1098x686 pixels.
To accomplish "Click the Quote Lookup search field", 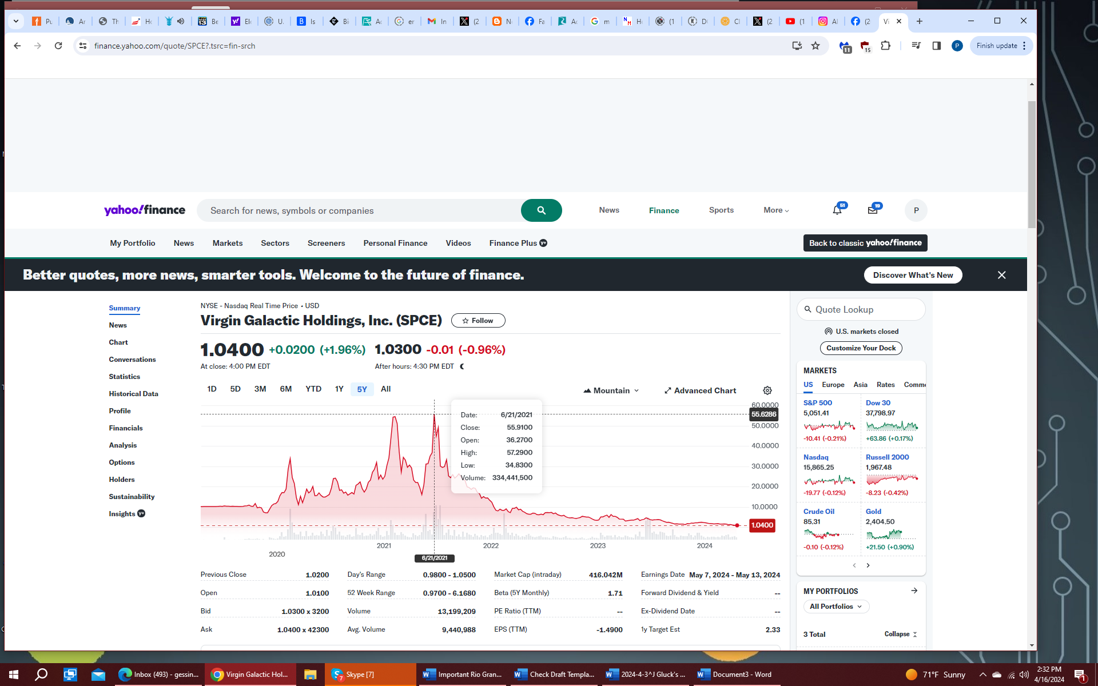I will coord(861,309).
